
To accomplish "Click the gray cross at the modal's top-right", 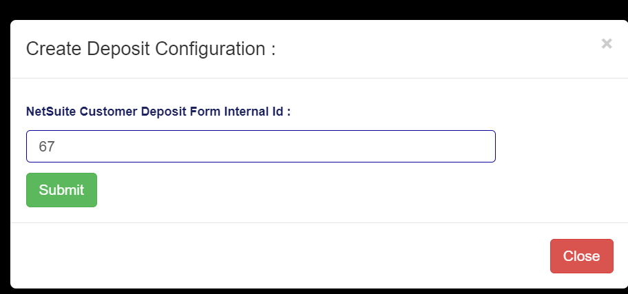I will coord(606,44).
